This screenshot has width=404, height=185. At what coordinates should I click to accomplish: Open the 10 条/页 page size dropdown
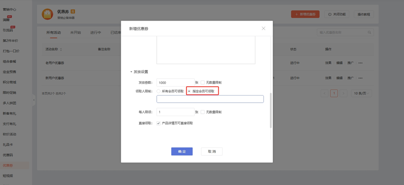pos(362,93)
